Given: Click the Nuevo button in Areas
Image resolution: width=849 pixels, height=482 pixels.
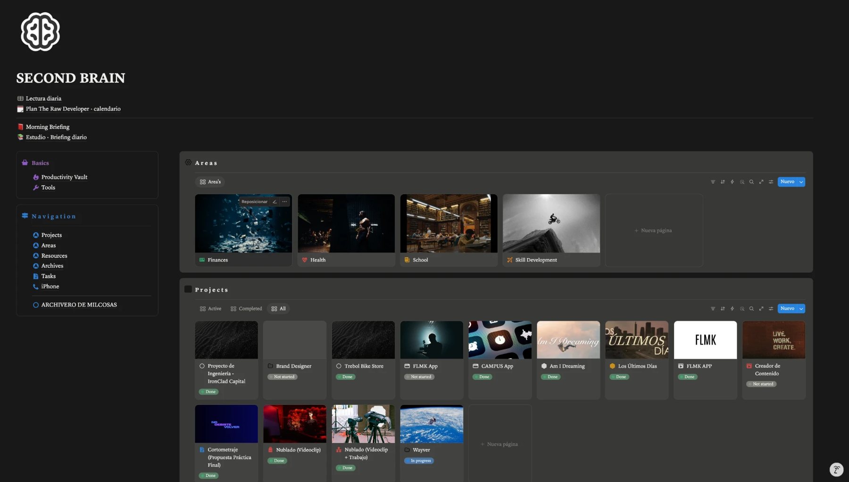Looking at the screenshot, I should pyautogui.click(x=787, y=182).
